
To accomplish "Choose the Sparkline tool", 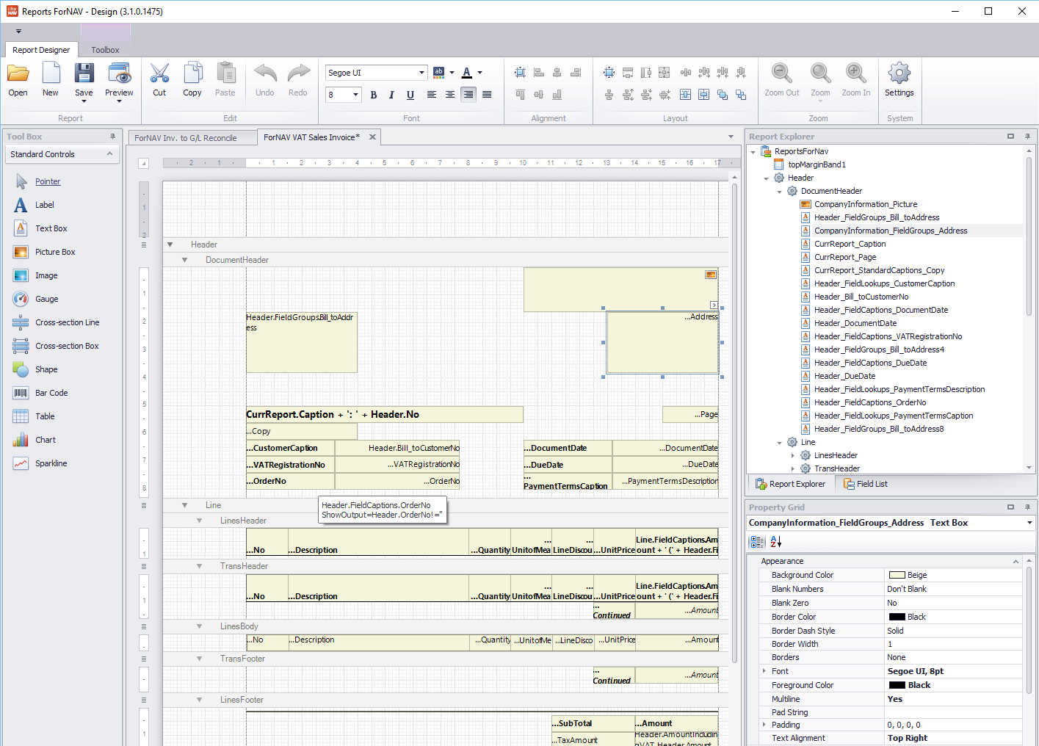I will [51, 463].
